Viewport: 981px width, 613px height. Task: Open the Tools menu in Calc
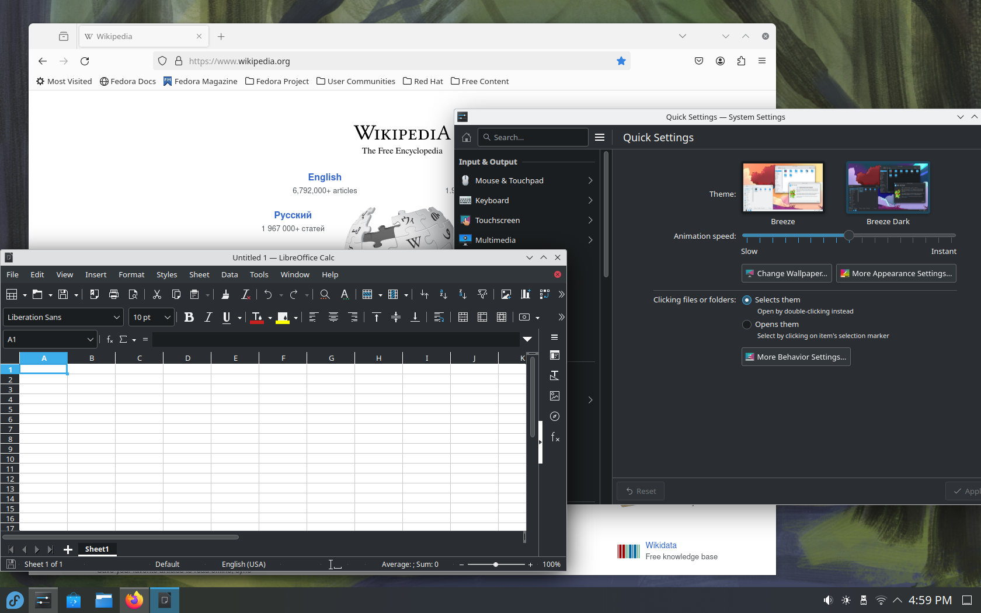(x=259, y=274)
